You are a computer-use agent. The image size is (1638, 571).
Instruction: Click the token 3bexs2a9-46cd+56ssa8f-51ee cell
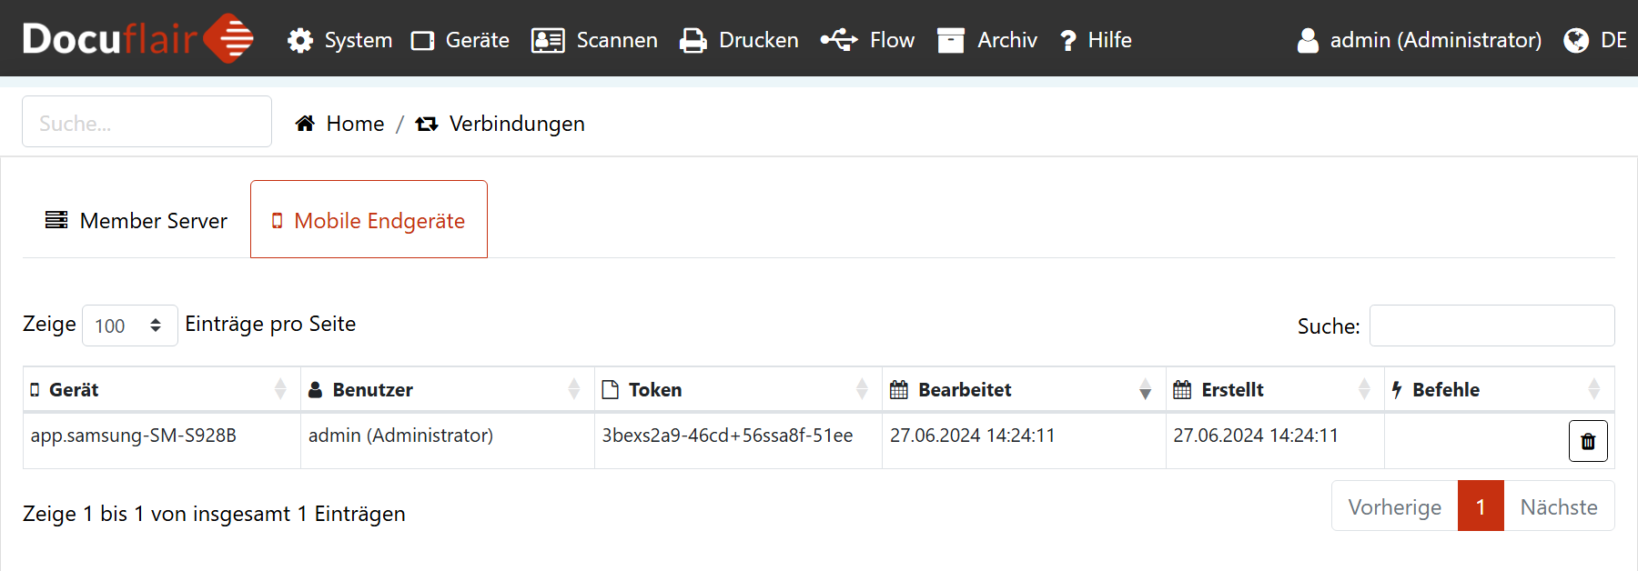coord(739,441)
